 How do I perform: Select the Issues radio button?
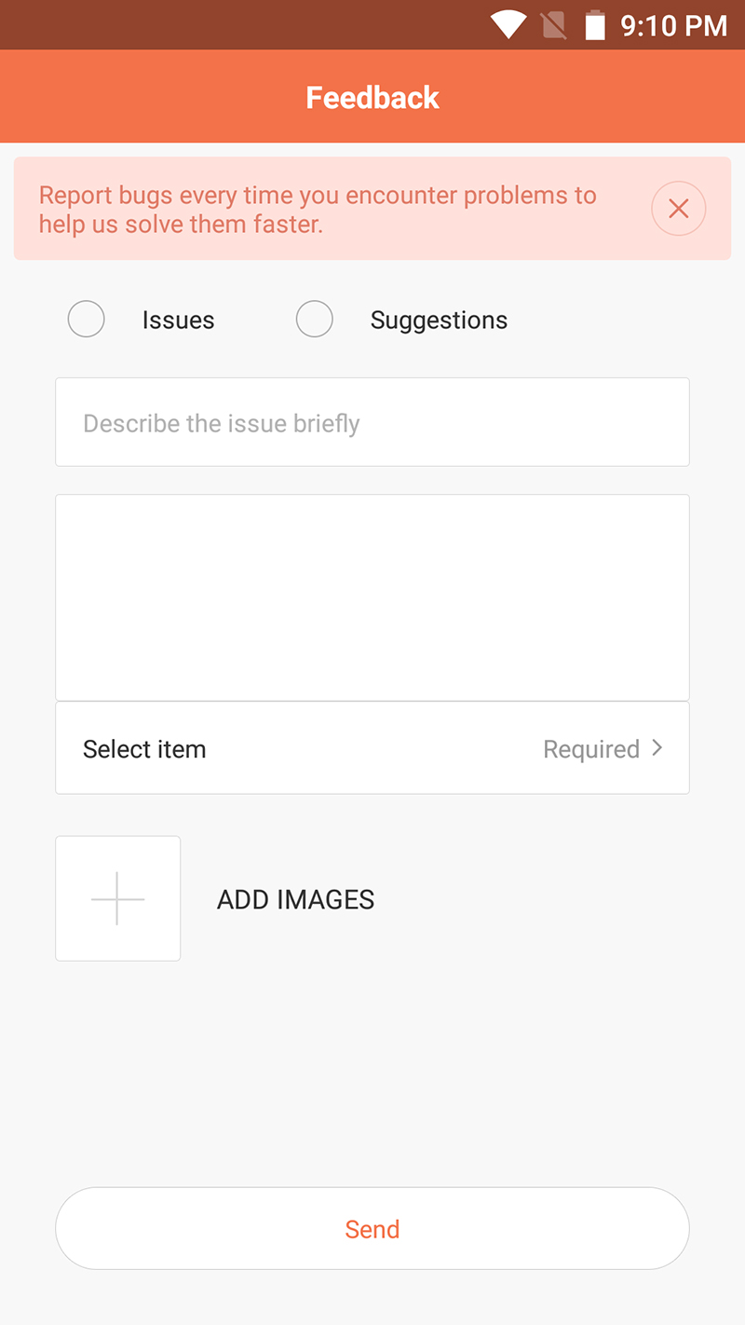86,320
